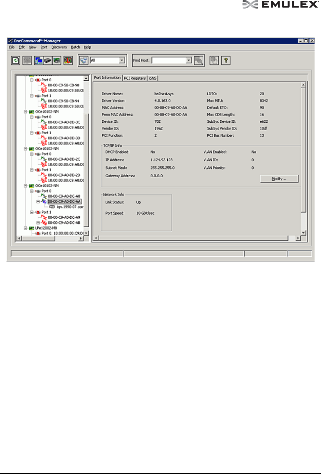Click the dark disk-shaped view toolbar icon
321x474 pixels.
(x=47, y=60)
